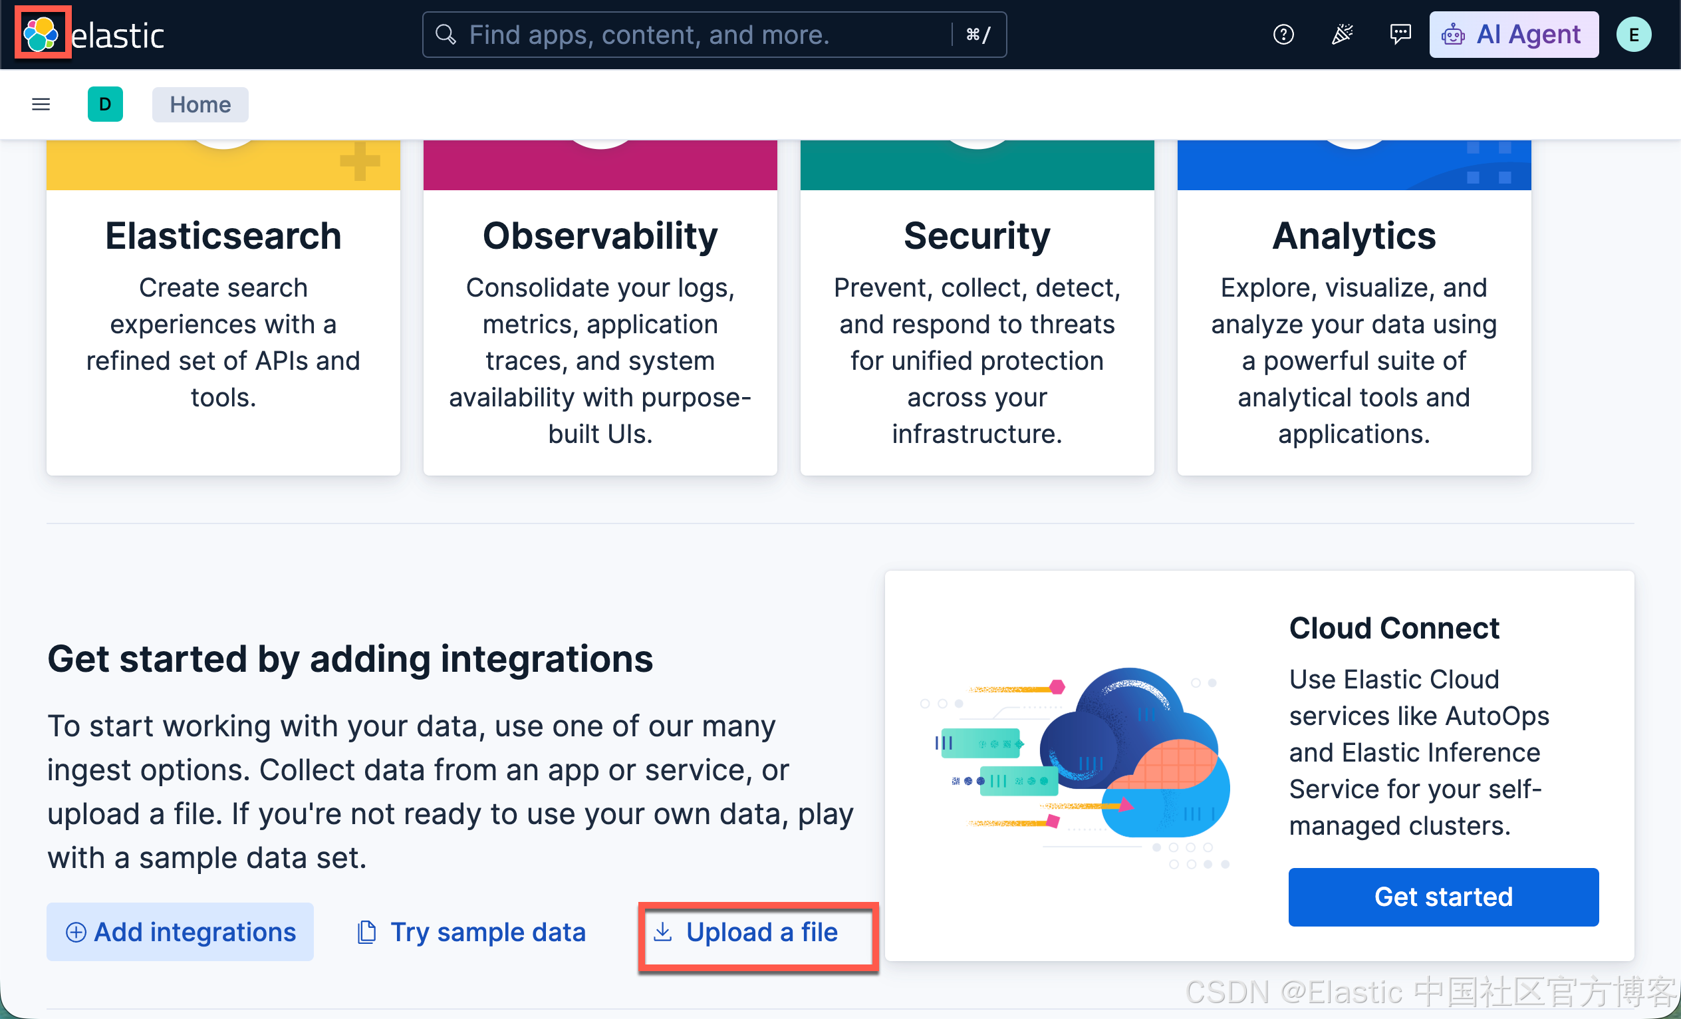Open the help menu question mark icon
The width and height of the screenshot is (1681, 1019).
pyautogui.click(x=1283, y=34)
